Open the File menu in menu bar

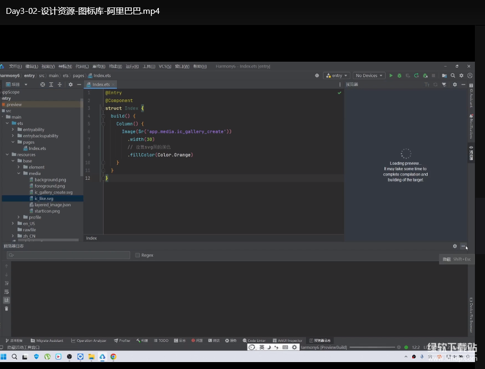15,66
